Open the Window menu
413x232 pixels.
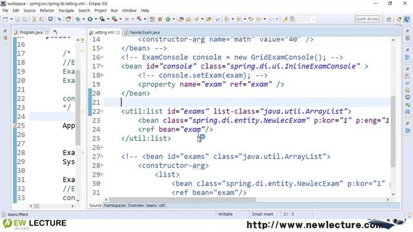point(129,10)
